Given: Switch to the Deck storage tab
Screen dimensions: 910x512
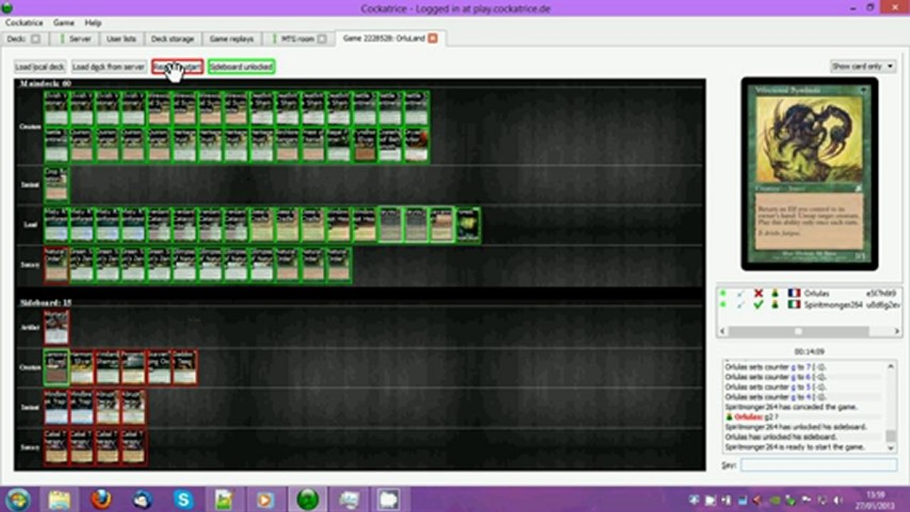Looking at the screenshot, I should [x=173, y=39].
